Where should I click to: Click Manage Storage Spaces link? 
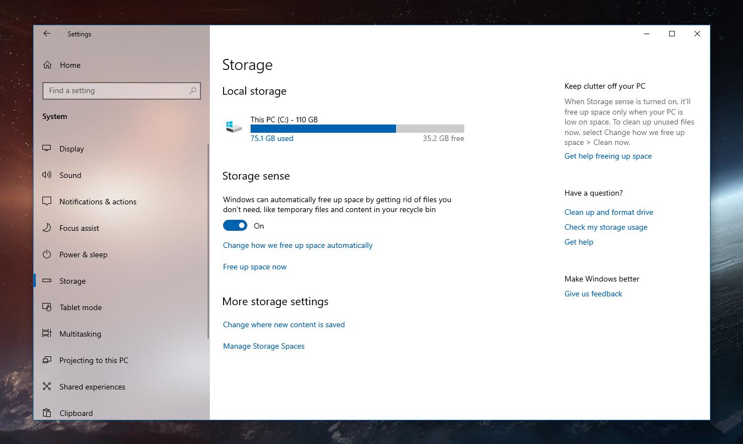tap(264, 346)
